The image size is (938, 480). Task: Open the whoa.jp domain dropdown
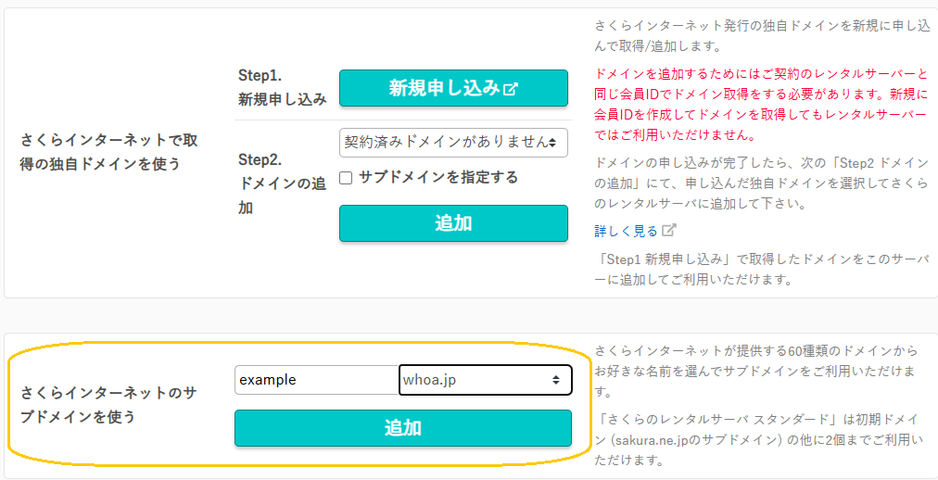(485, 380)
